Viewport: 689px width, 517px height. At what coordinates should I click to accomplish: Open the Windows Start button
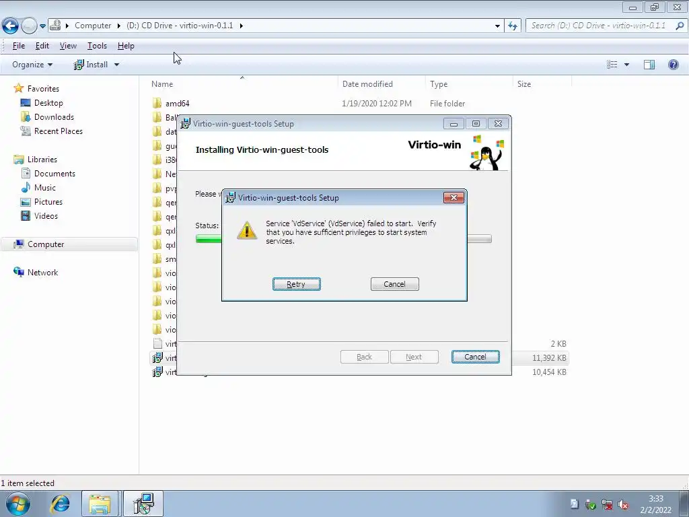point(17,504)
